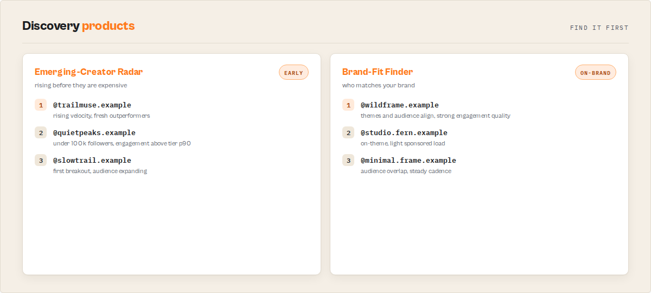Click 'first breakout, audience expanding' description
This screenshot has height=293, width=651.
pos(100,171)
